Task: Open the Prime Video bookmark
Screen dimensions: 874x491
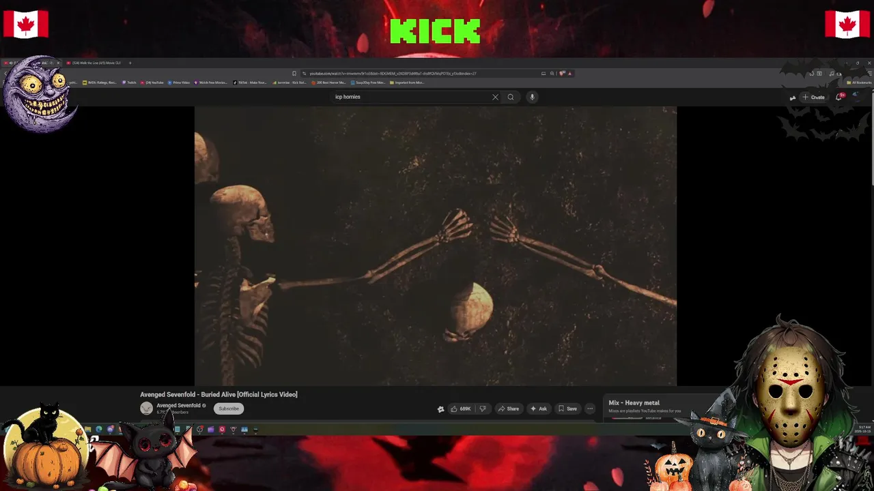Action: [x=179, y=83]
